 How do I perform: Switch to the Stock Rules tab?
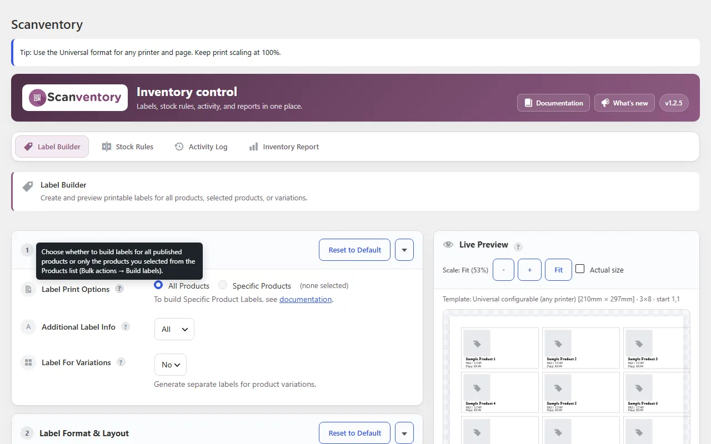[x=128, y=147]
